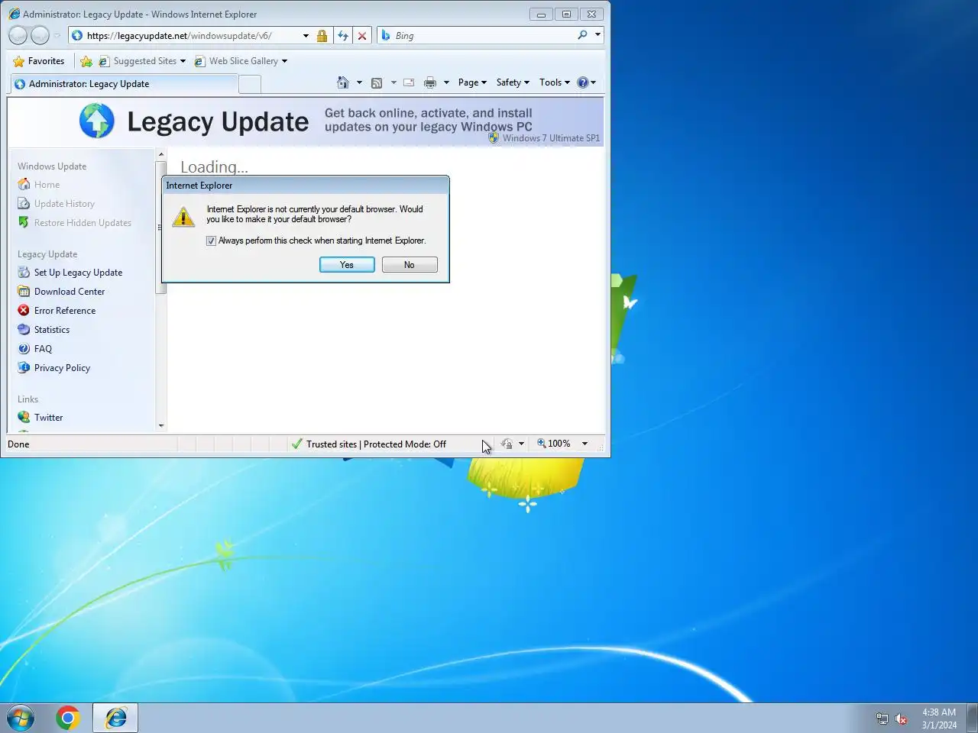978x733 pixels.
Task: Expand the Print options dropdown arrow
Action: coord(446,82)
